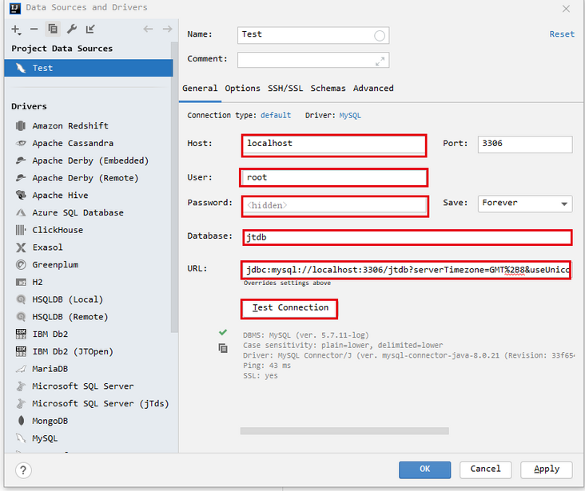This screenshot has height=491, width=585.
Task: Click the copy test result icon
Action: (223, 348)
